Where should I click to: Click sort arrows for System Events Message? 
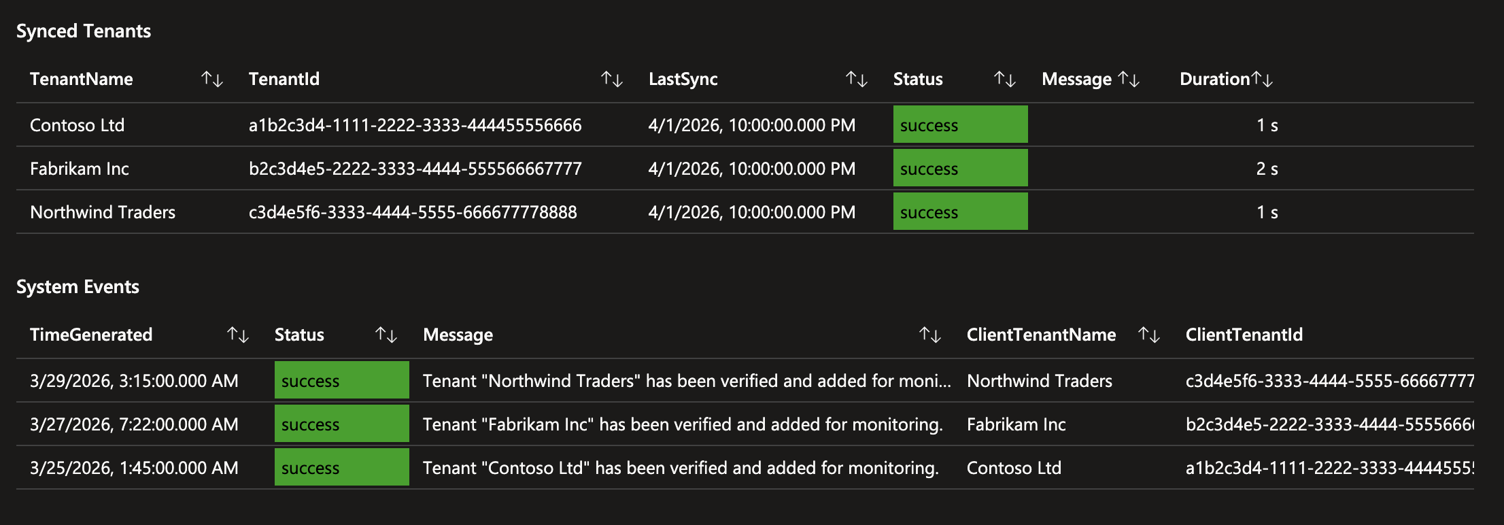930,335
